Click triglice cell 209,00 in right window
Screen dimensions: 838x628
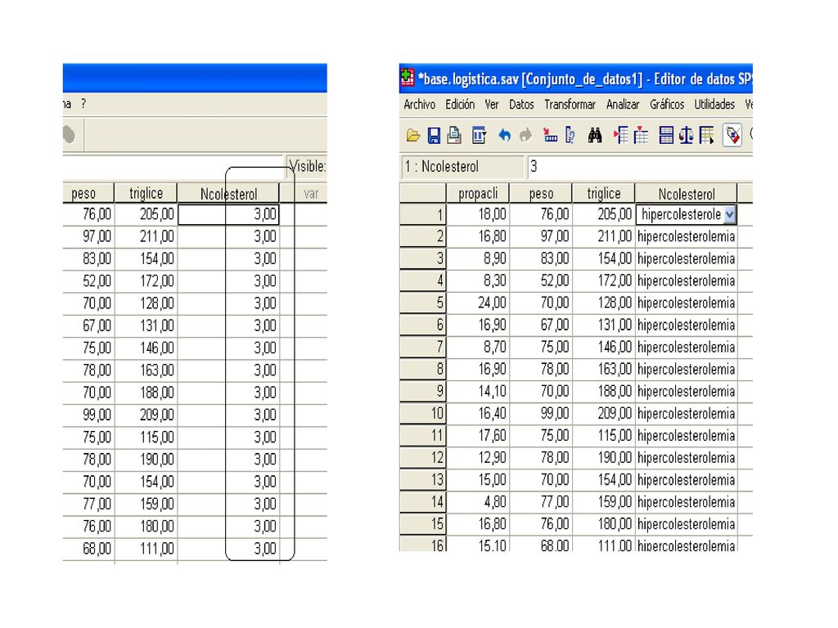(603, 413)
